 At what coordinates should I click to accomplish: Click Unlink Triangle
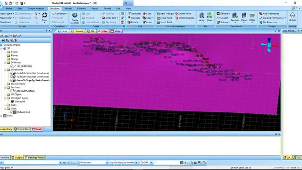[185, 18]
